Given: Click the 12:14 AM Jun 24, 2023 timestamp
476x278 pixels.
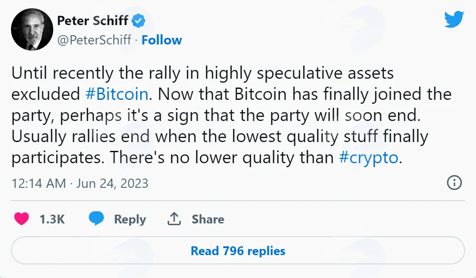Looking at the screenshot, I should pyautogui.click(x=80, y=183).
